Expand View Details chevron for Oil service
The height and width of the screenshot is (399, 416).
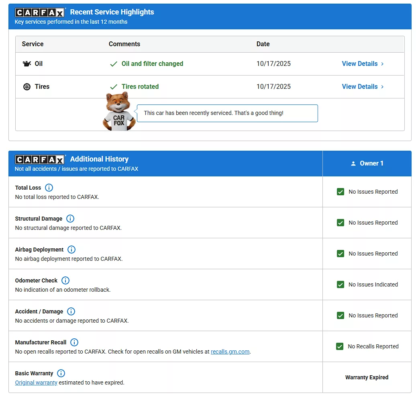pyautogui.click(x=382, y=64)
